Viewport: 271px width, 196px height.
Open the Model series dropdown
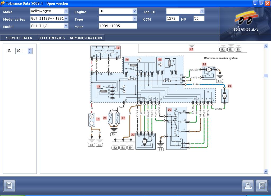[x=66, y=18]
